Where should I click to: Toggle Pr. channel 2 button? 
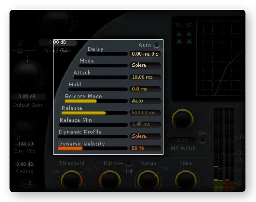pos(179,42)
